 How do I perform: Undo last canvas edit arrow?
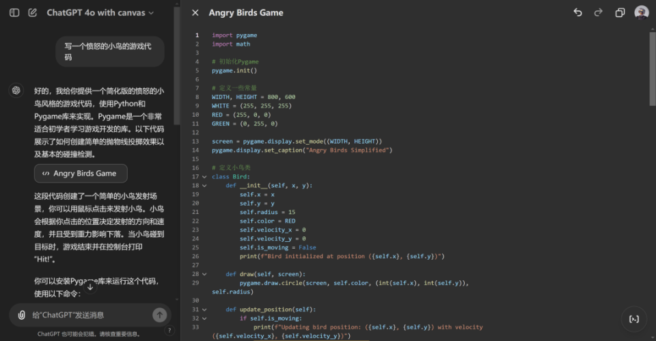pyautogui.click(x=578, y=12)
